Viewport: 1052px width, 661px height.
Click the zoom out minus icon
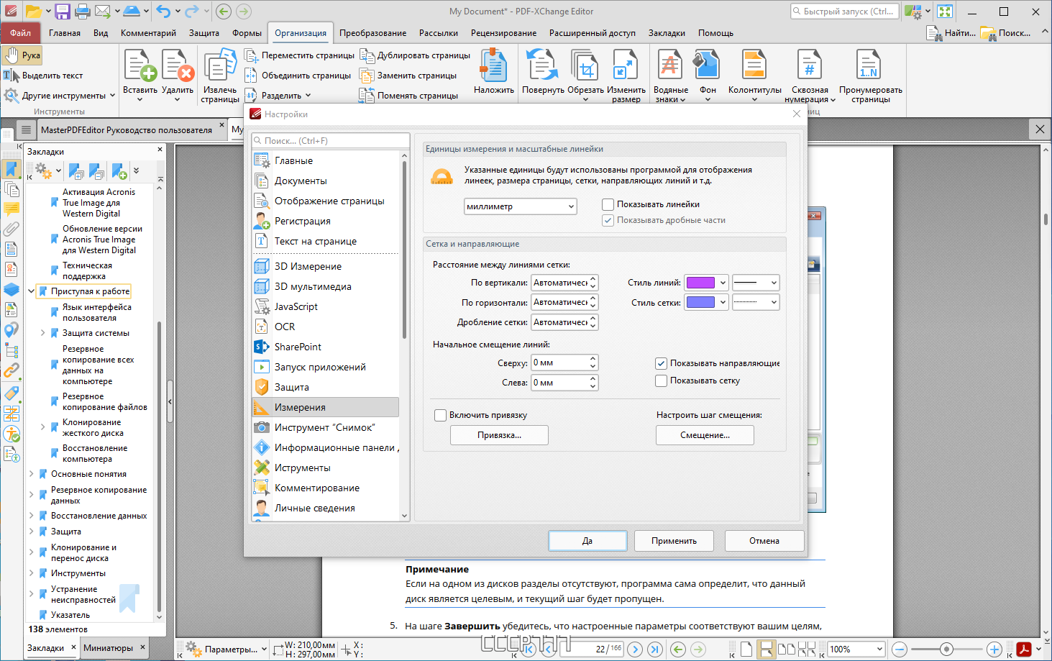(900, 649)
